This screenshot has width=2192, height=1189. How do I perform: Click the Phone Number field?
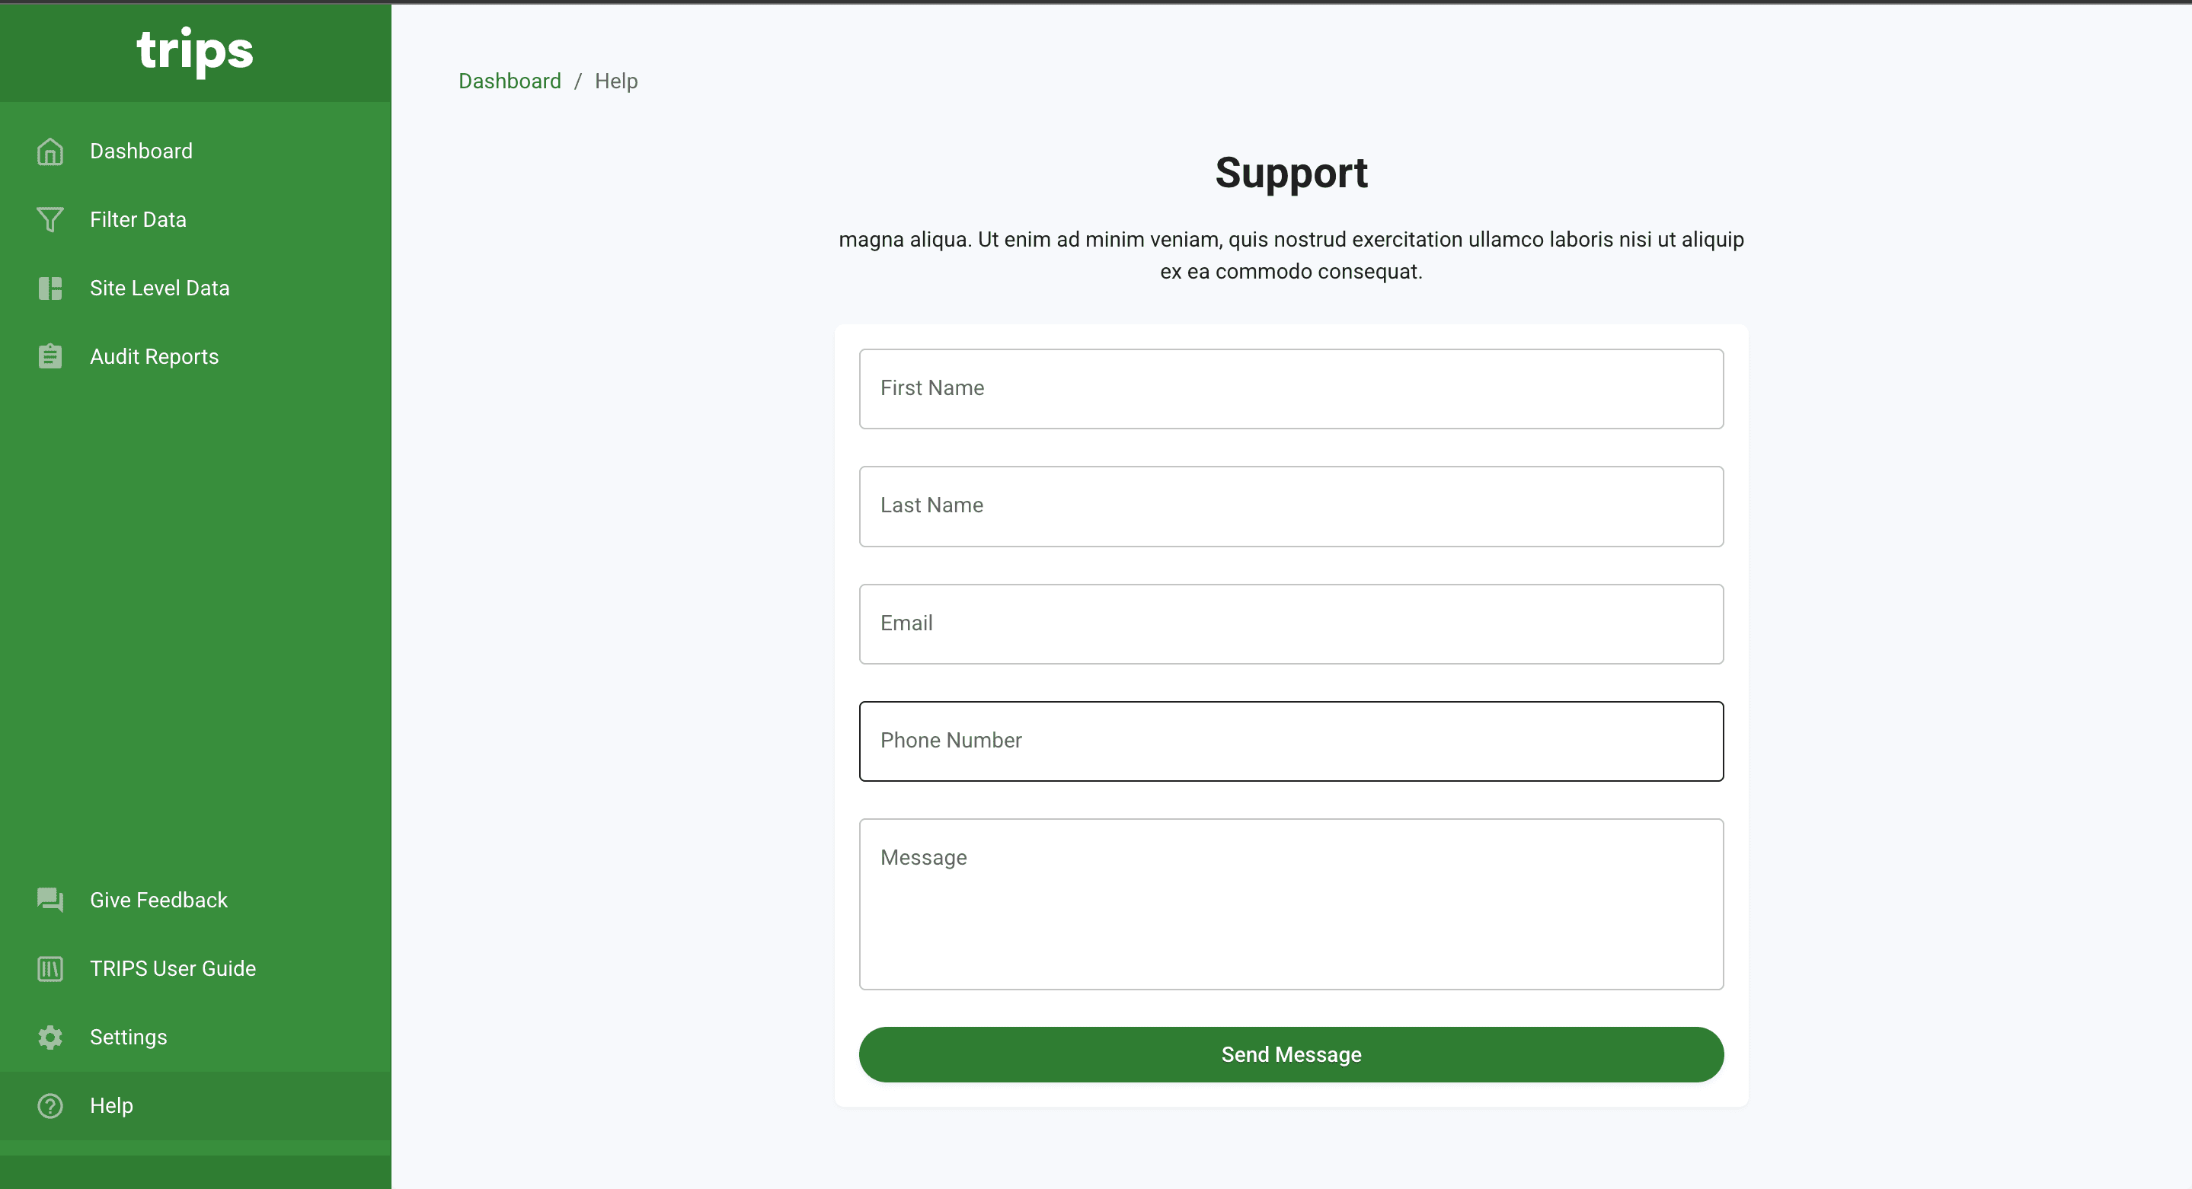pyautogui.click(x=1291, y=741)
